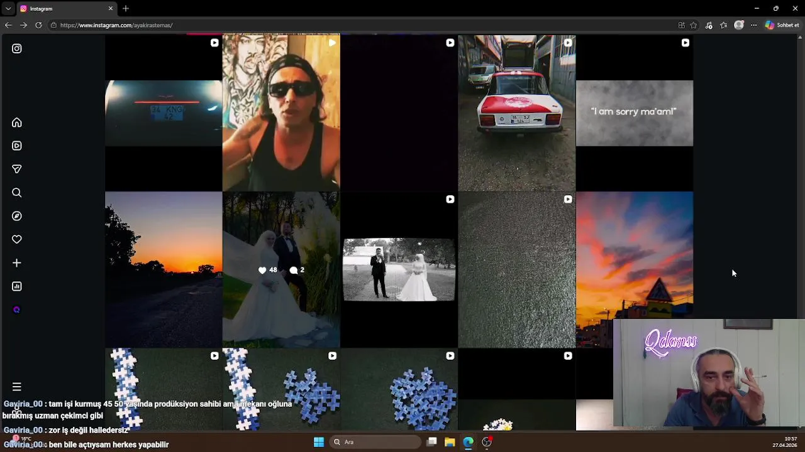The image size is (805, 452).
Task: Click Microsoft Edge in the taskbar
Action: [469, 442]
